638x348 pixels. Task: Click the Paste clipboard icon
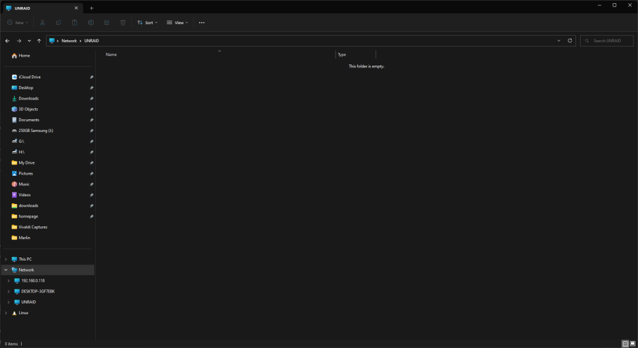click(x=75, y=23)
